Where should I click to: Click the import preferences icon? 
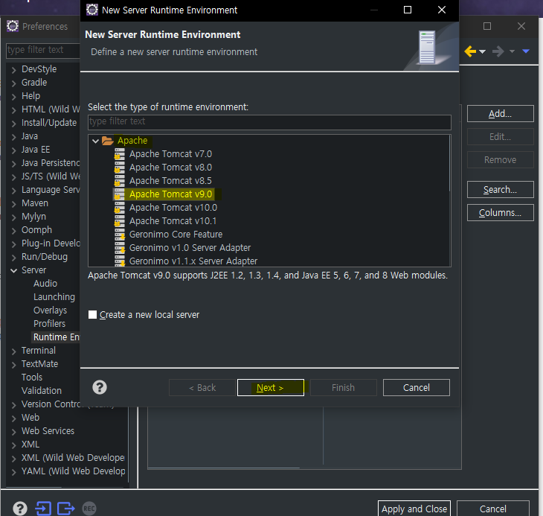43,509
